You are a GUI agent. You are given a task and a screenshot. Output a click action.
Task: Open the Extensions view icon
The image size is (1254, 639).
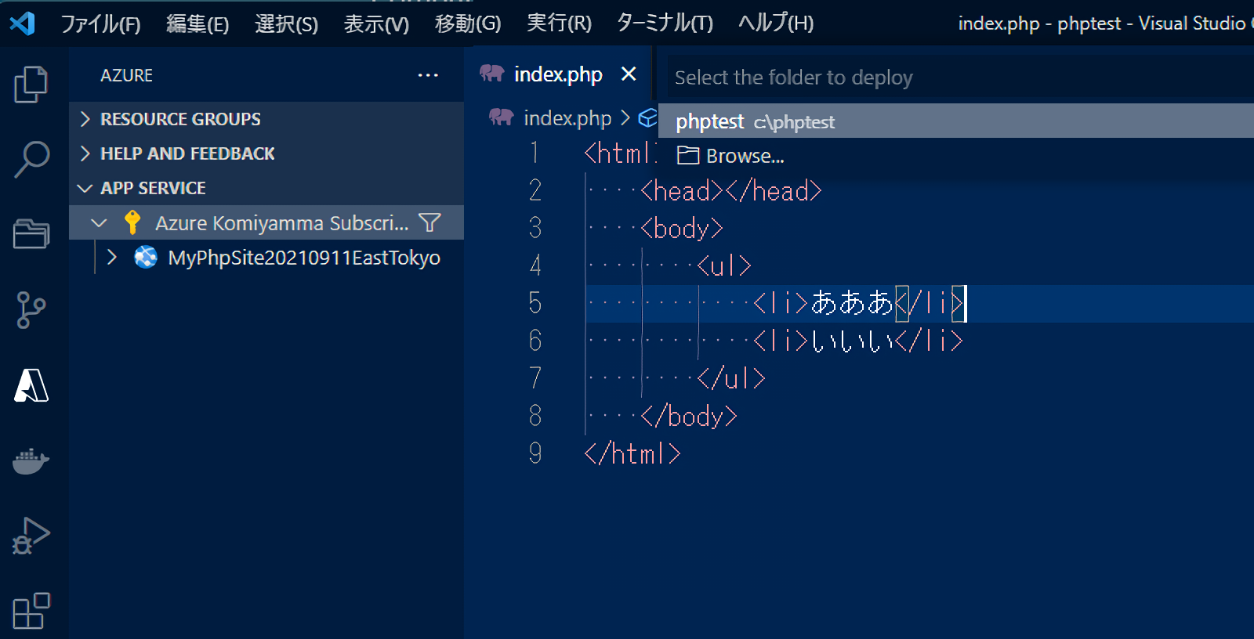(x=31, y=611)
